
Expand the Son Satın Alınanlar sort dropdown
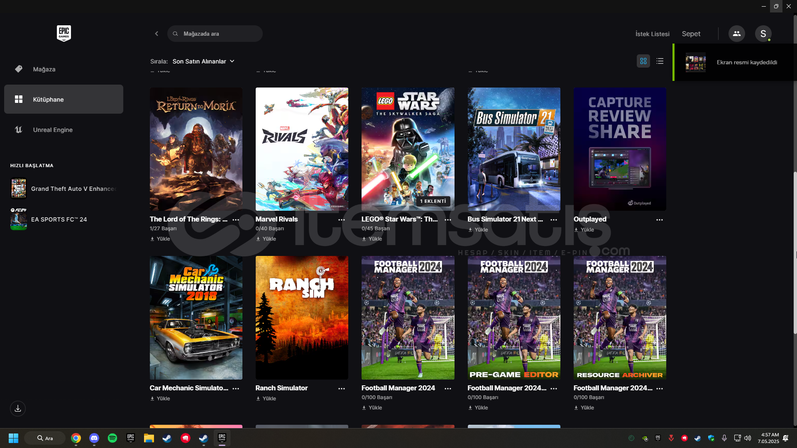(203, 61)
